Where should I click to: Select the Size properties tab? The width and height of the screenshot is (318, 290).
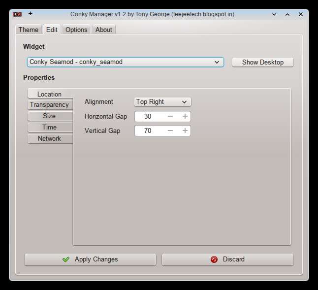tap(49, 116)
